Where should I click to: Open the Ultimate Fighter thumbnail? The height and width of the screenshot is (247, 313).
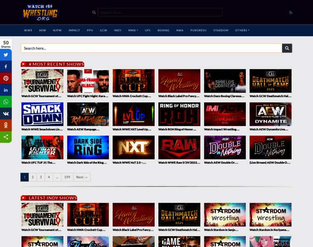pyautogui.click(x=42, y=147)
